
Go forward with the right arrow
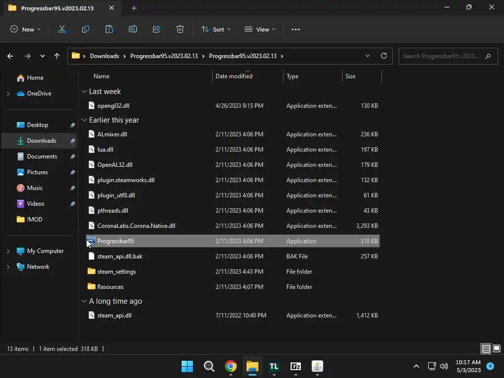28,56
